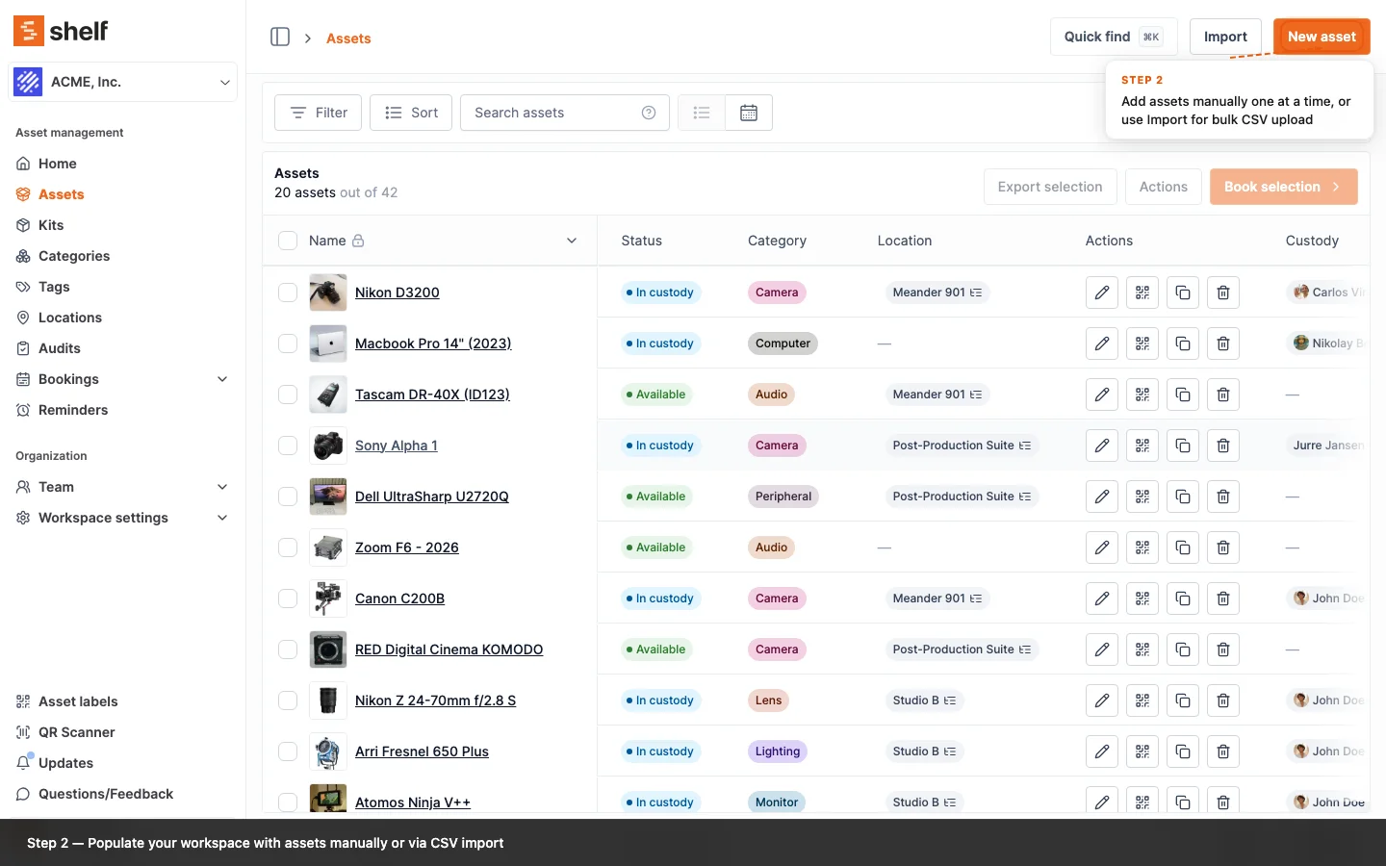Expand the Workspace settings menu

click(x=222, y=518)
